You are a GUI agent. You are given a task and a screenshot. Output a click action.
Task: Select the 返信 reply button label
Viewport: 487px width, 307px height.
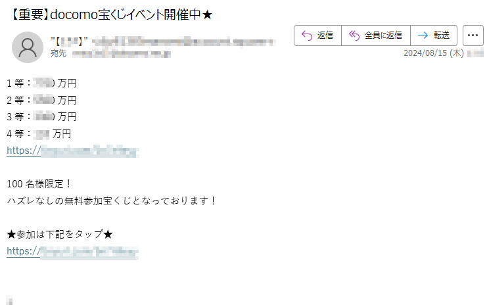click(x=325, y=35)
